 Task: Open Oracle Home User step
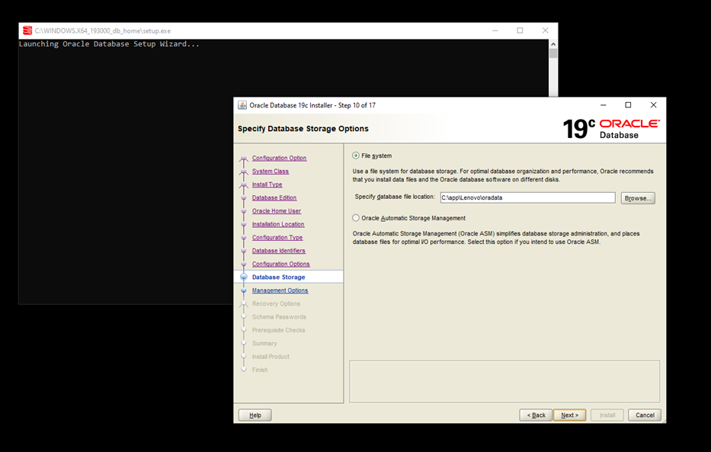[277, 211]
